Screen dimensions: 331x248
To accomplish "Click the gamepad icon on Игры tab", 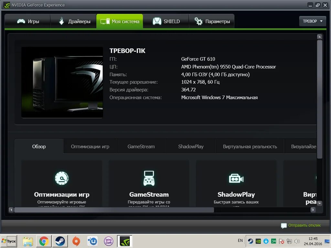I will [21, 21].
